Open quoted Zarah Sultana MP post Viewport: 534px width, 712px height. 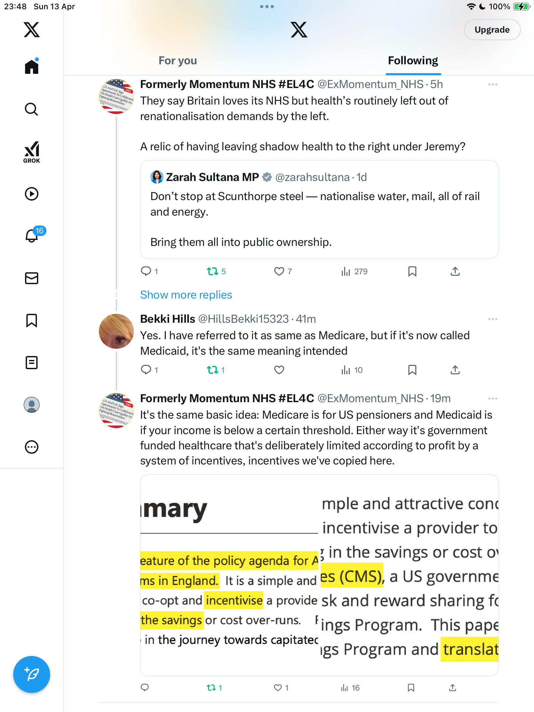(x=319, y=210)
